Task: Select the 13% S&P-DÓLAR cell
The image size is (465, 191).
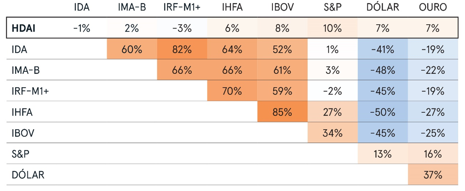Action: coord(383,154)
